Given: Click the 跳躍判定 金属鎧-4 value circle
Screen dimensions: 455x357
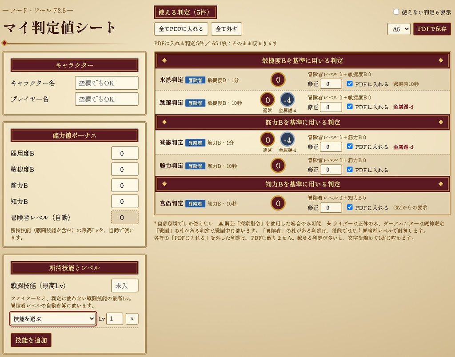Looking at the screenshot, I should pos(287,100).
